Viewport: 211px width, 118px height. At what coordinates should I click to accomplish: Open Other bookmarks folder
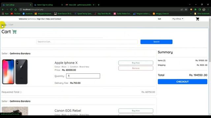tap(202, 14)
